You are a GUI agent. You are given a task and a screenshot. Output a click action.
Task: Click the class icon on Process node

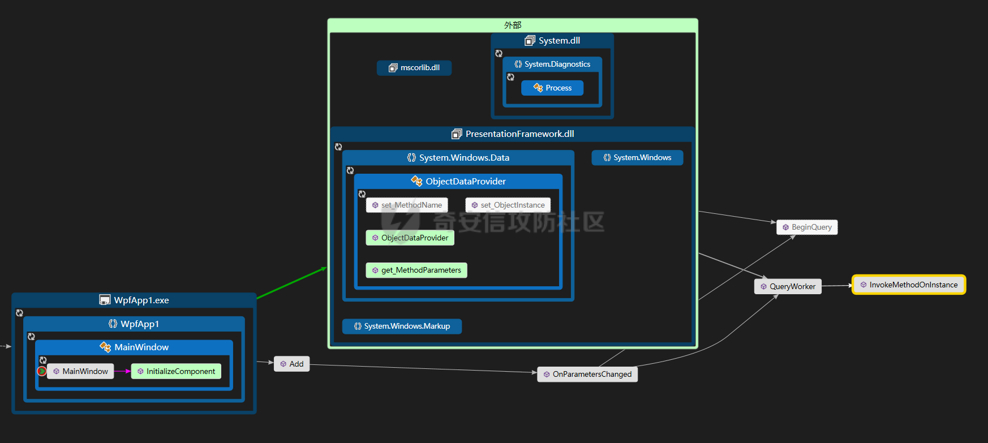tap(538, 88)
